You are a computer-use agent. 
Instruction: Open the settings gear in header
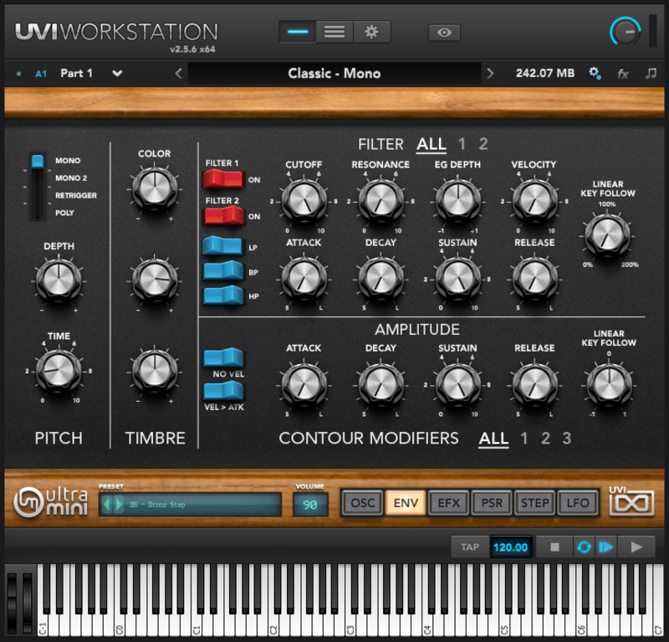(x=371, y=32)
